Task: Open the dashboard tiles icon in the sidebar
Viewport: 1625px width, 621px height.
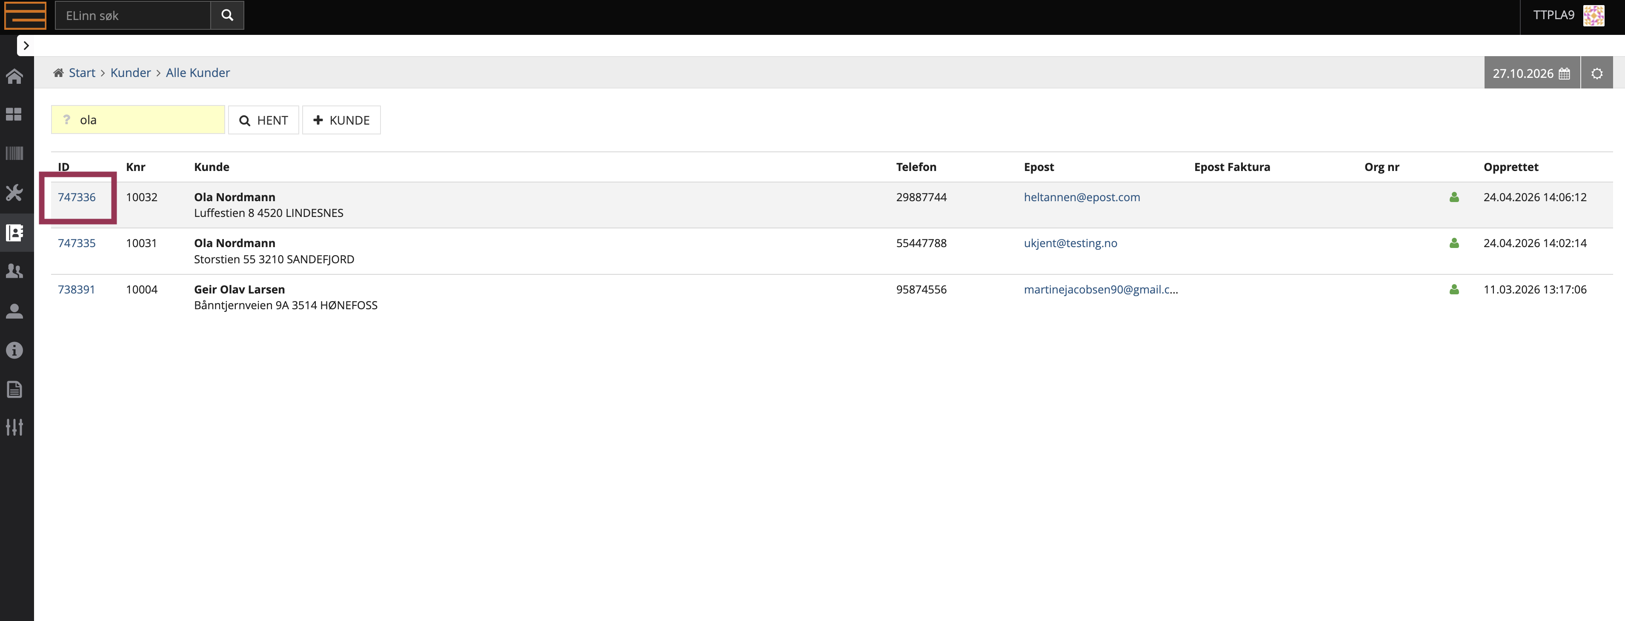Action: [14, 114]
